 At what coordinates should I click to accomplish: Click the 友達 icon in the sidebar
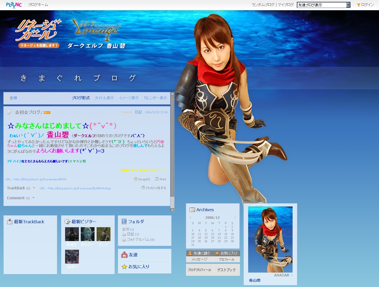[124, 255]
